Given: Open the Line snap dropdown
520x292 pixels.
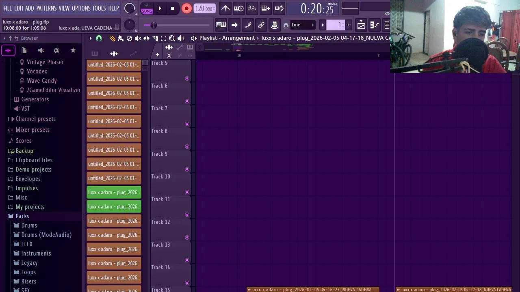Looking at the screenshot, I should coord(302,25).
